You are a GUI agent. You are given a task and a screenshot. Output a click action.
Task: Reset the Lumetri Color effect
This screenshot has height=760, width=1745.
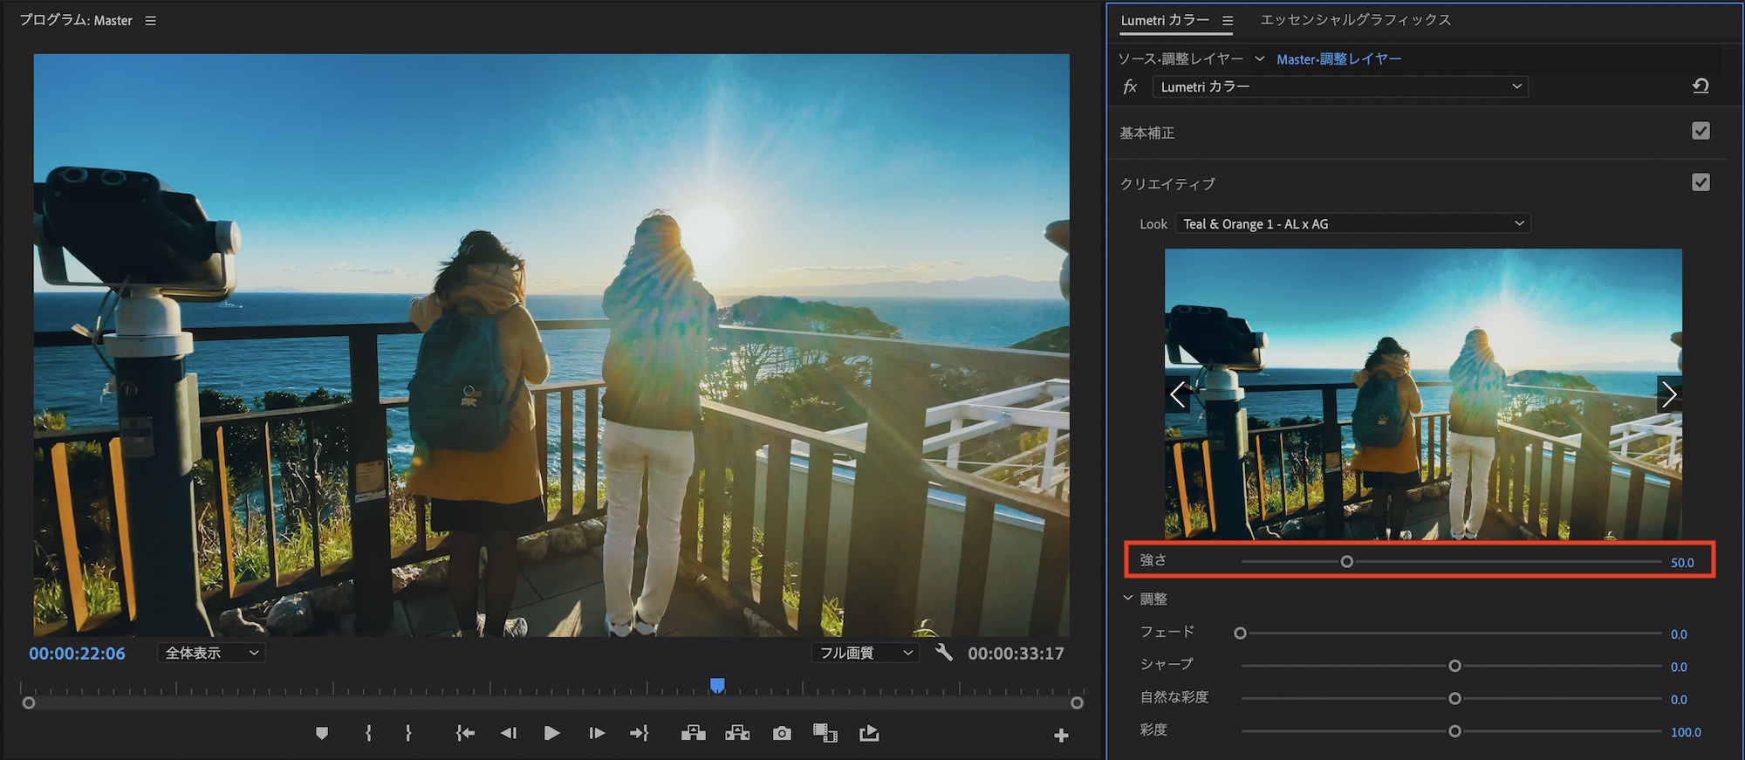click(x=1701, y=86)
